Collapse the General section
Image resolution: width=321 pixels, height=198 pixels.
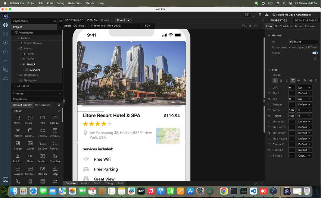point(269,35)
